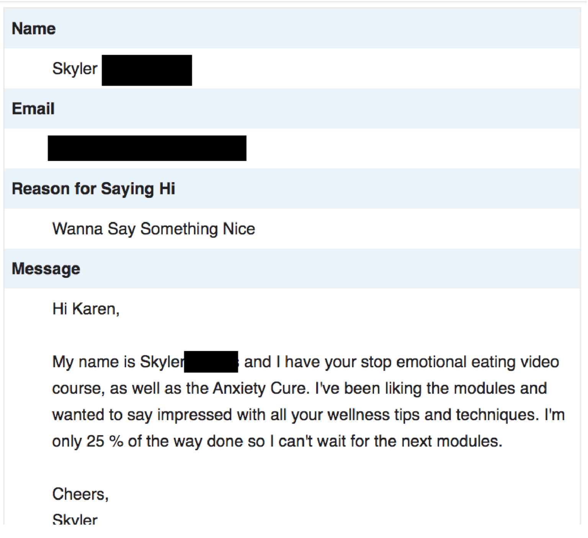Click the Message field header

(46, 269)
